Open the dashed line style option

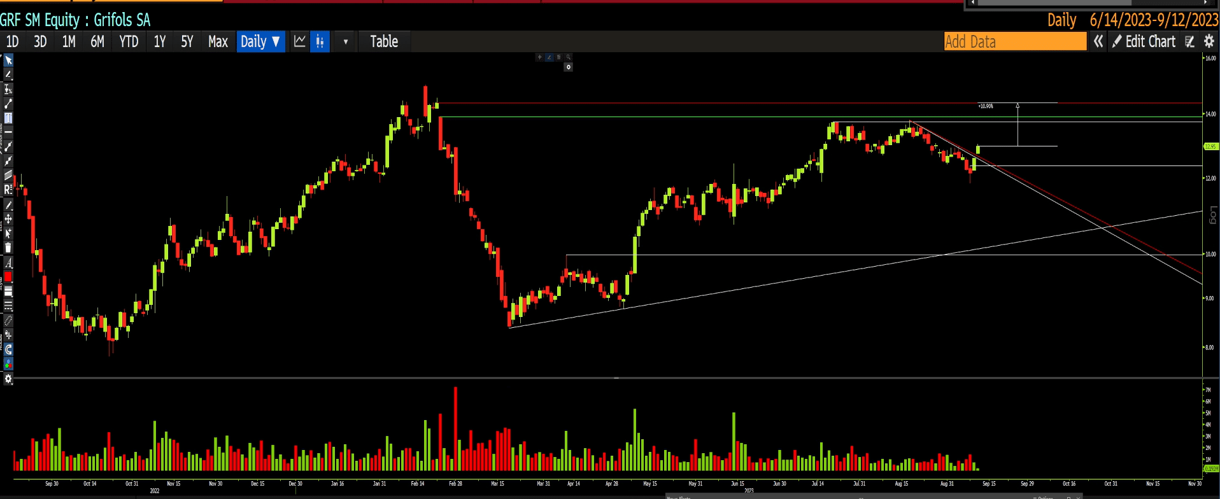pos(8,306)
